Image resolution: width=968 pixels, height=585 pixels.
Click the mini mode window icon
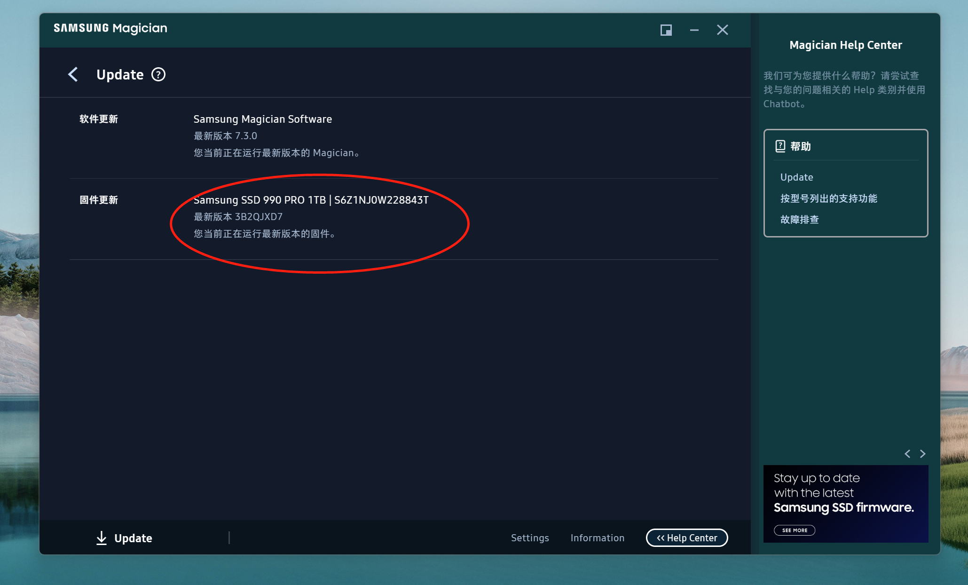click(x=666, y=30)
